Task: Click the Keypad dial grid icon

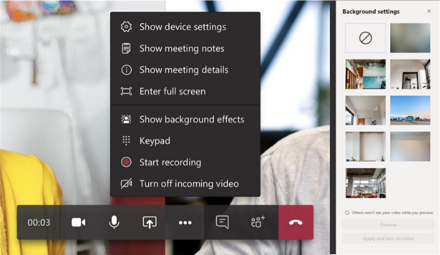Action: 126,140
